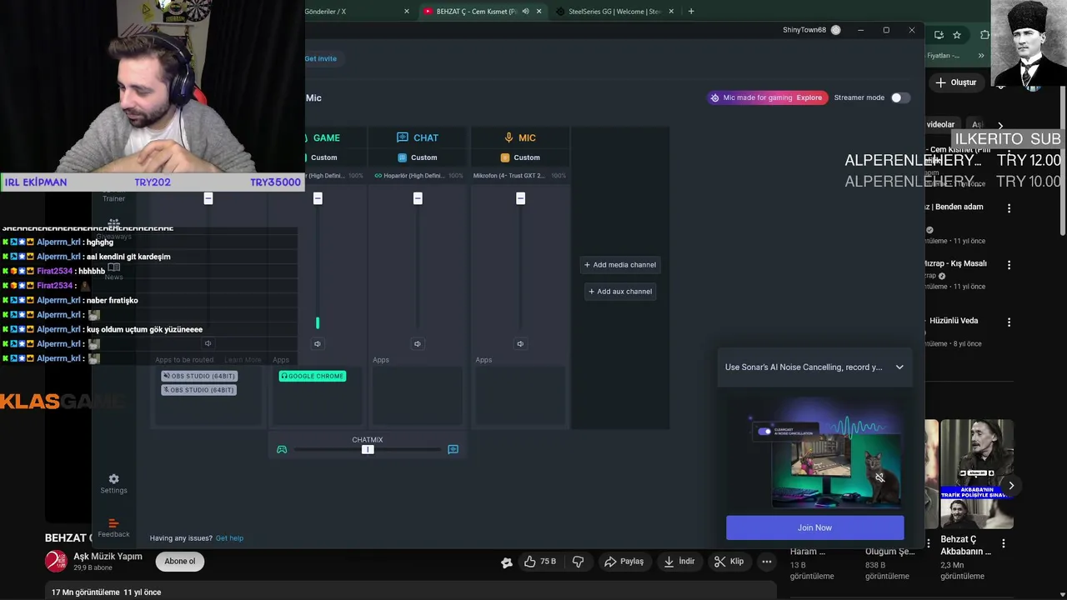Open the YouTube thanks/super-thanks icon
The height and width of the screenshot is (600, 1067).
pyautogui.click(x=507, y=562)
